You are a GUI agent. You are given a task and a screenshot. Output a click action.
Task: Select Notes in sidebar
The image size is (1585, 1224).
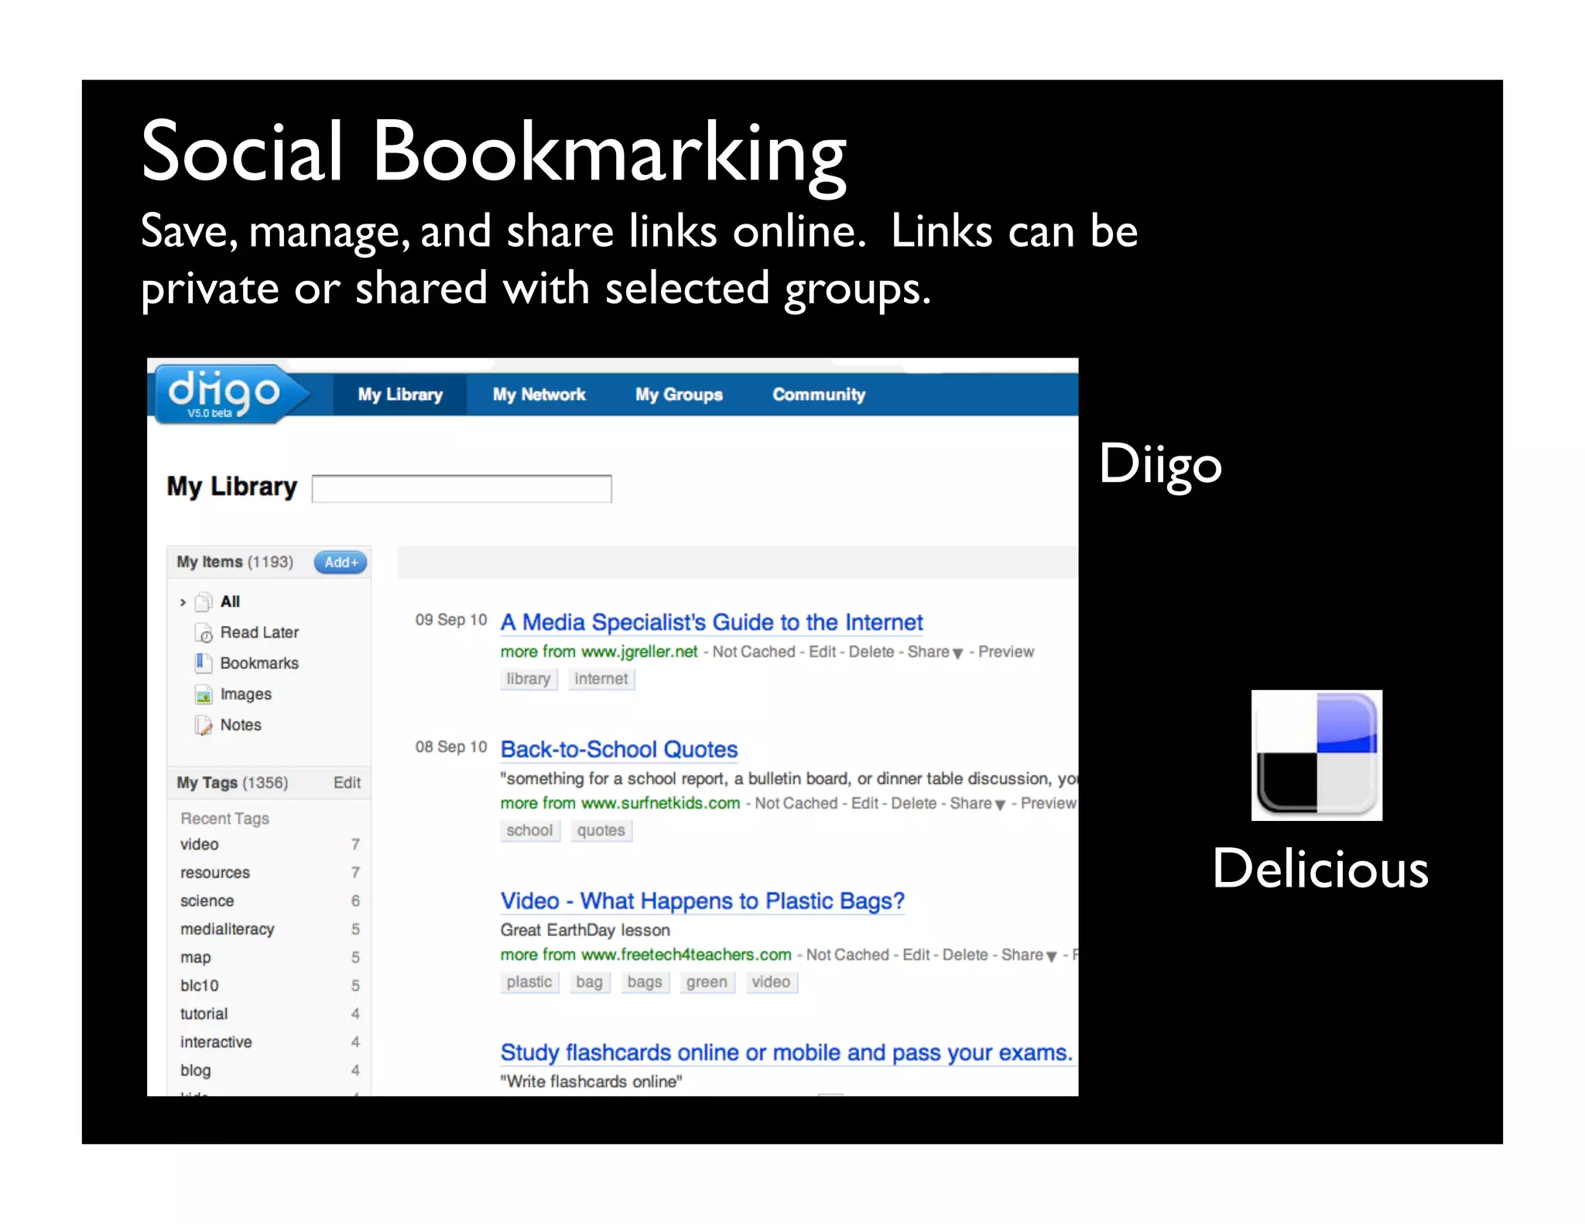click(241, 725)
